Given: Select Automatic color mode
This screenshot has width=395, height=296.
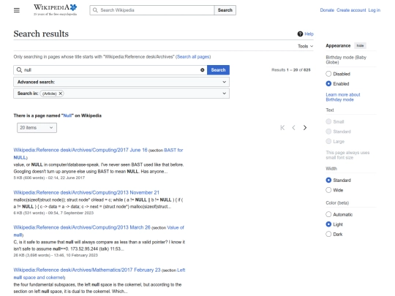Looking at the screenshot, I should pyautogui.click(x=328, y=214).
